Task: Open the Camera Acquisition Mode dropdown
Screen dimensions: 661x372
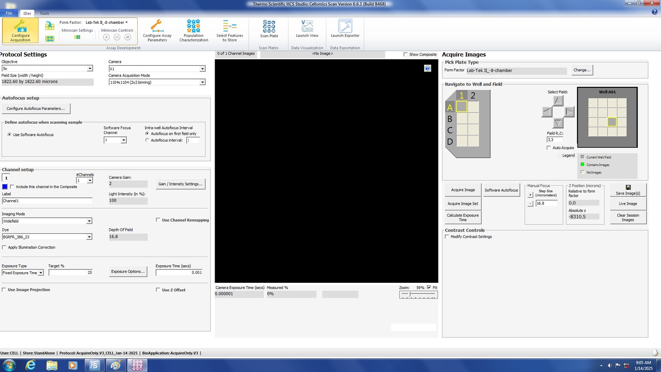Action: [202, 82]
